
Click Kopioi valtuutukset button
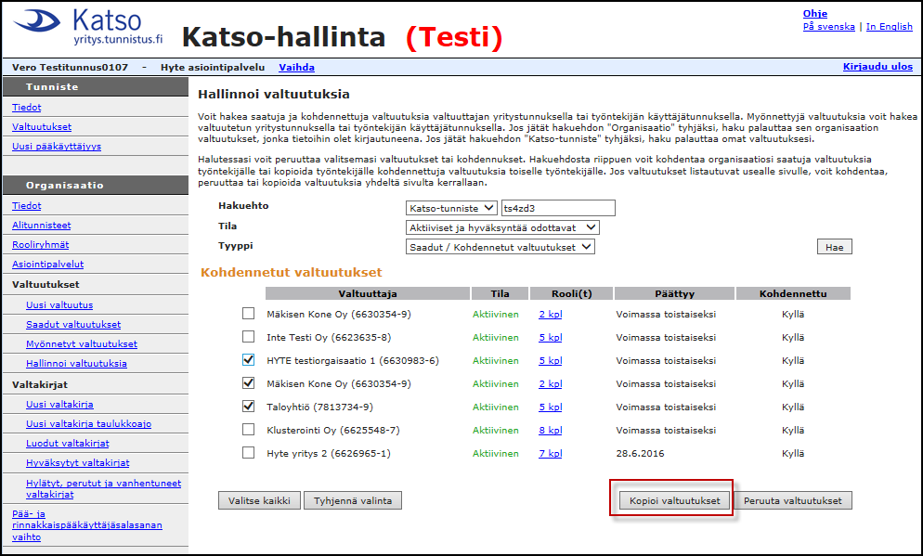click(674, 500)
